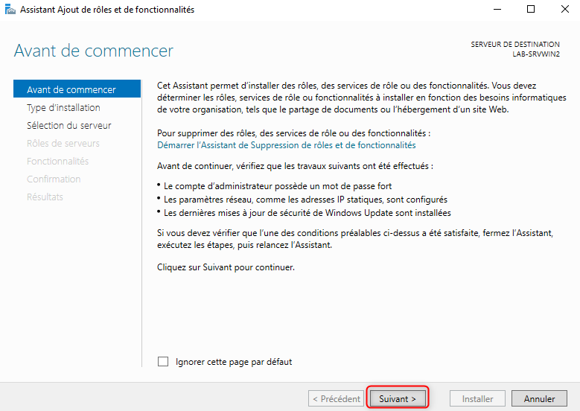The height and width of the screenshot is (411, 580).
Task: Select 'Résultats' step in sidebar
Action: (45, 197)
